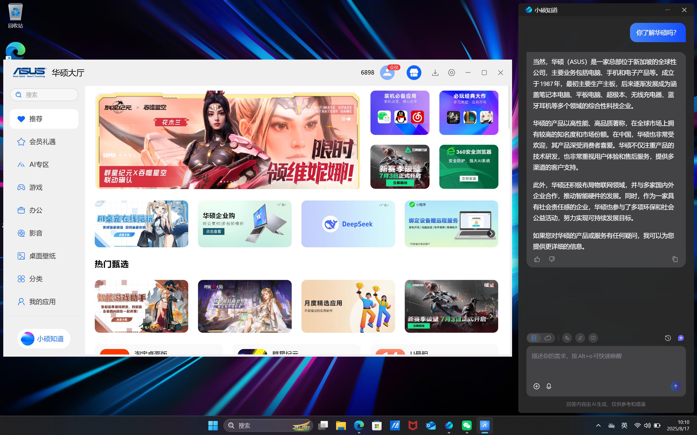Click the ASUS Hall vertical scrollbar

tap(509, 108)
